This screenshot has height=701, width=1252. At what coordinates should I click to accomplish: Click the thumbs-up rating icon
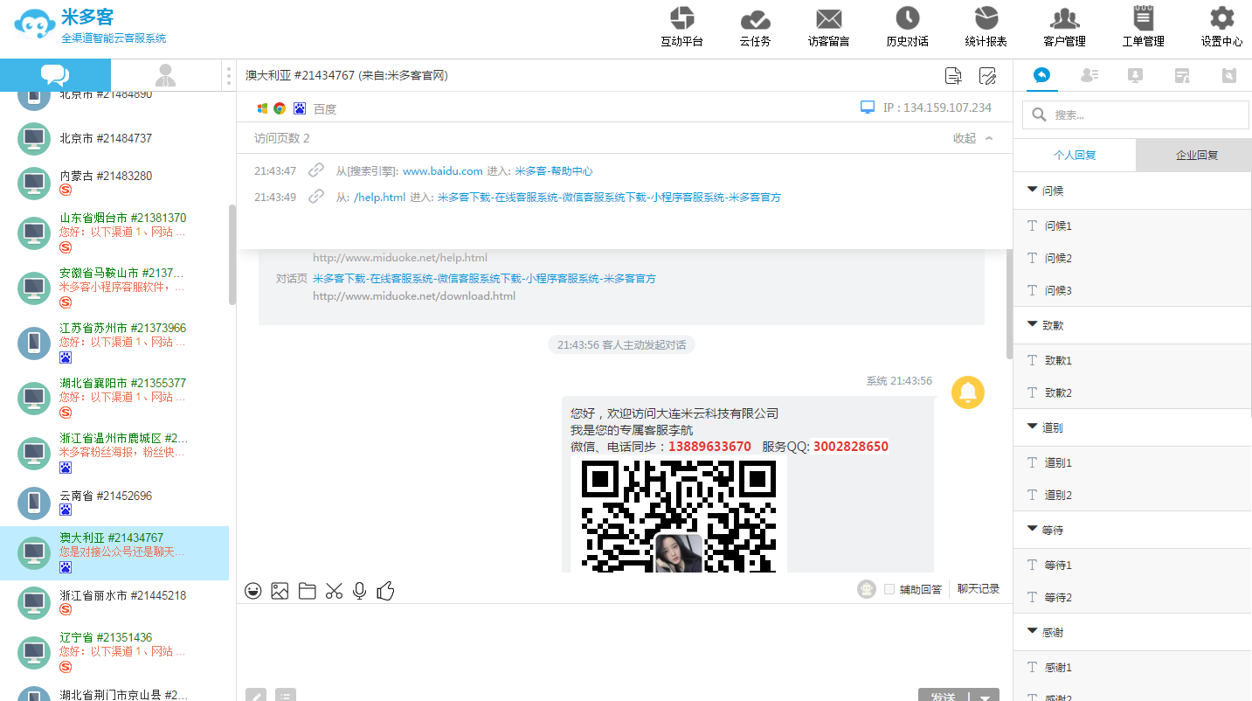(385, 591)
